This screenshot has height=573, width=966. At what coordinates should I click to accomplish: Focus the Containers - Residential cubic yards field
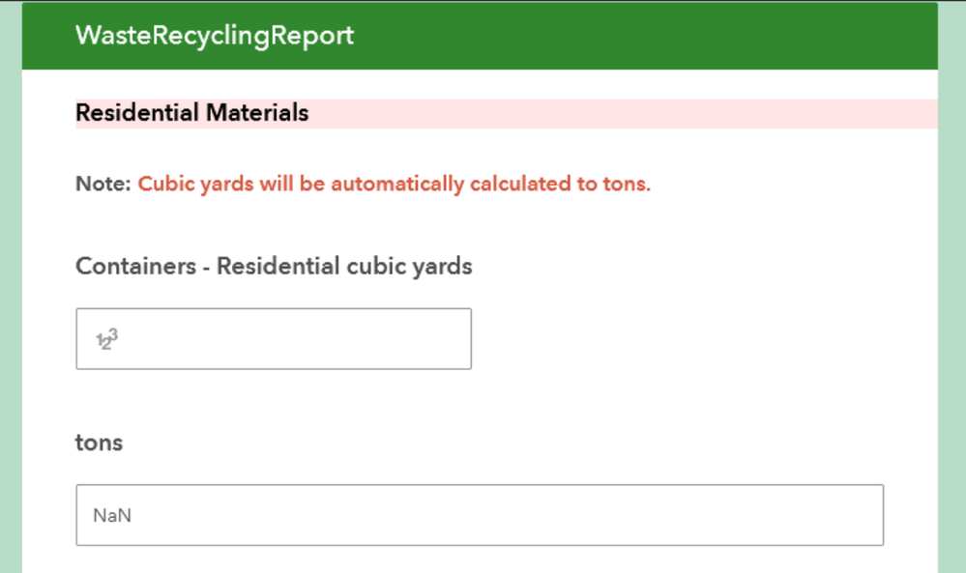[290, 339]
